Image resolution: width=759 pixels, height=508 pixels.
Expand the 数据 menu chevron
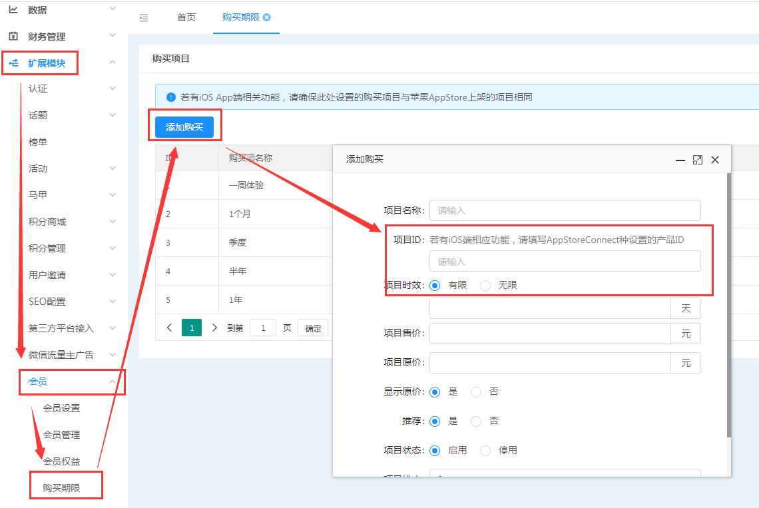coord(113,9)
